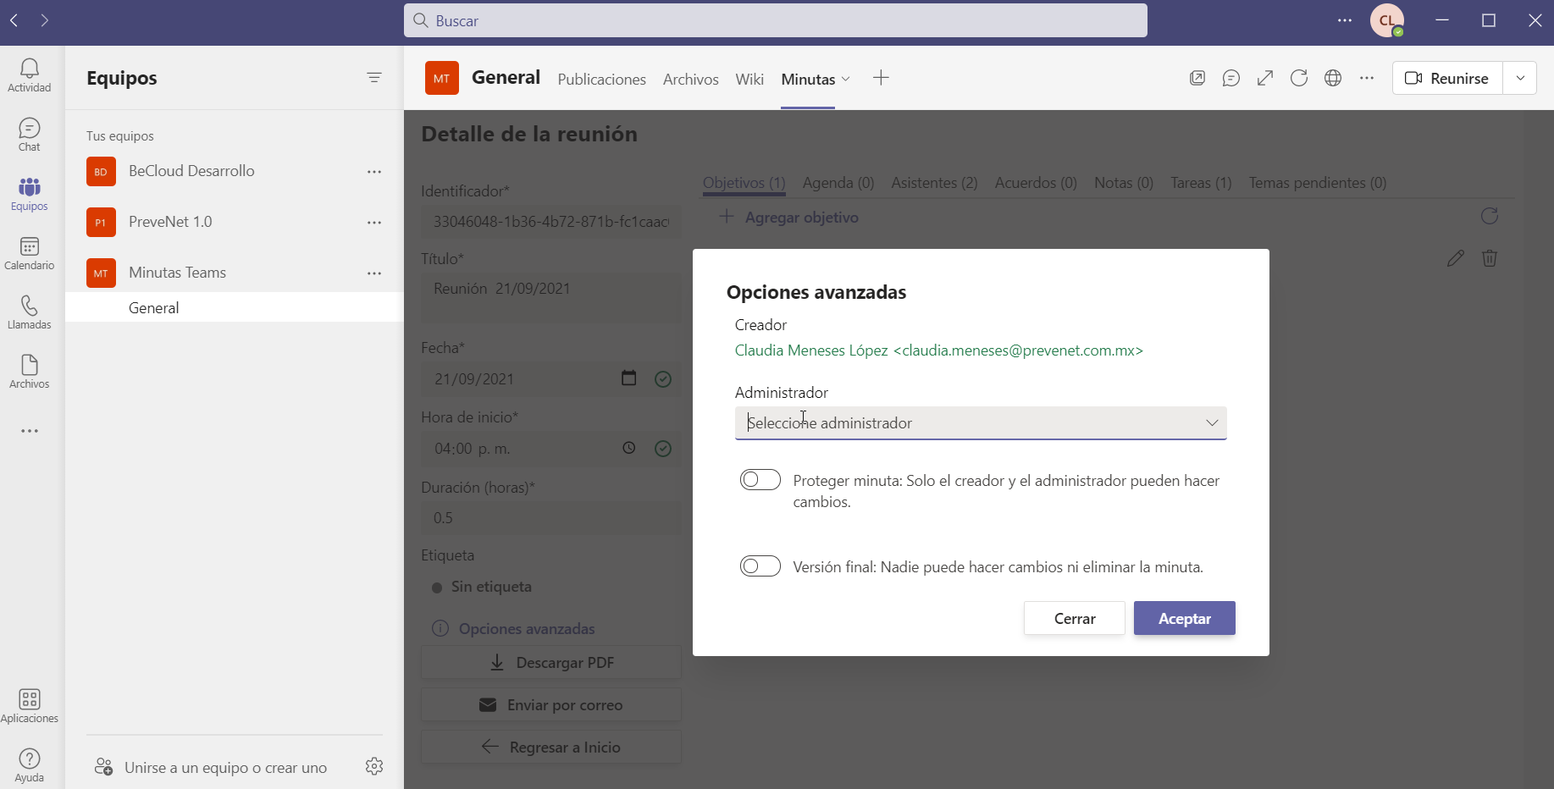Open the Actividad bell icon
Image resolution: width=1554 pixels, height=789 pixels.
(30, 74)
